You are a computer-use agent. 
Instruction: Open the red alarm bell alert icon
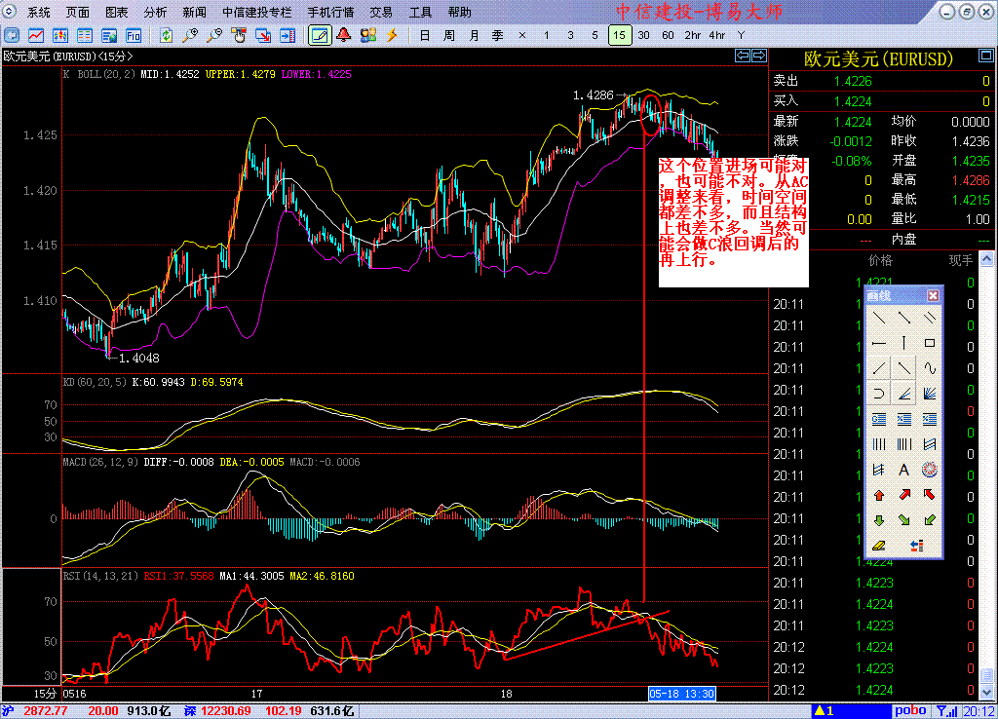pos(344,36)
